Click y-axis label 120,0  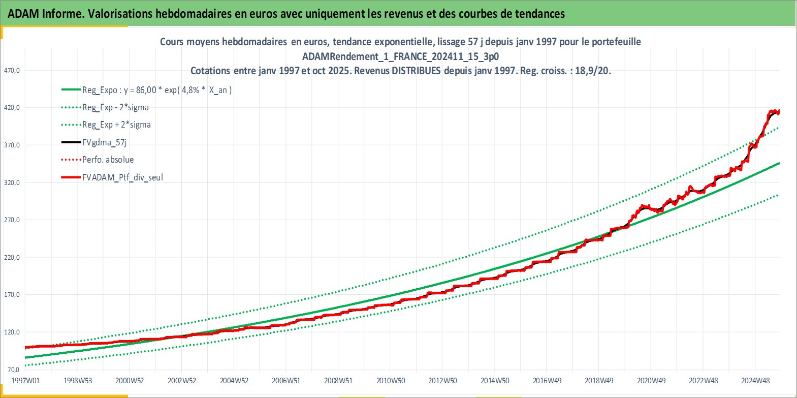[12, 332]
